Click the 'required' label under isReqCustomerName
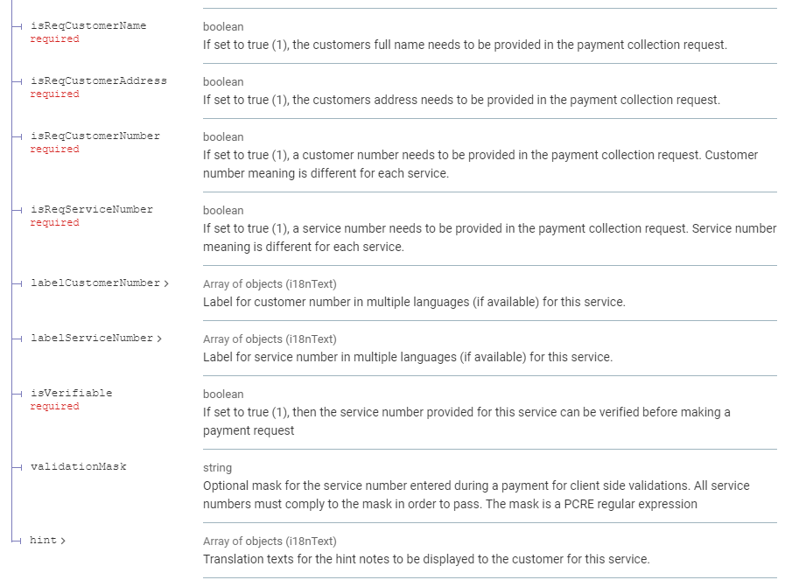This screenshot has height=580, width=799. click(x=54, y=39)
